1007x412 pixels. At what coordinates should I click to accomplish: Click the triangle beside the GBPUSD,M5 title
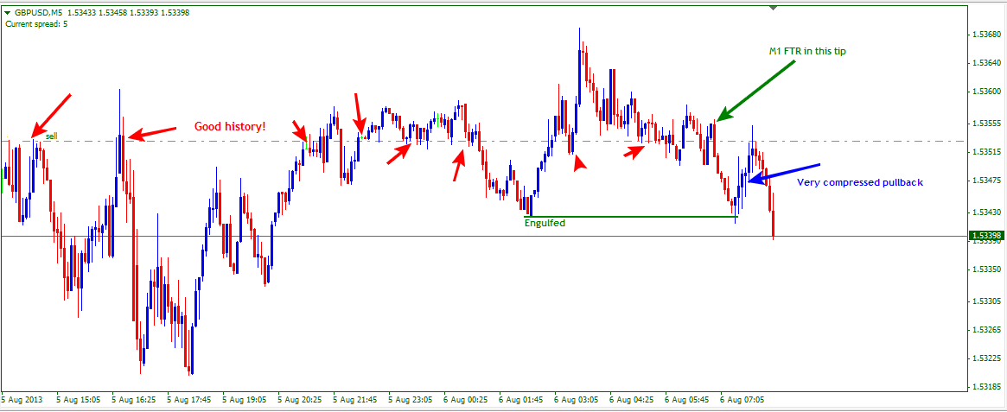point(7,13)
